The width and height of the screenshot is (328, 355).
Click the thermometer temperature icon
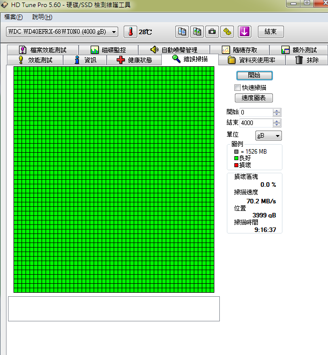(x=130, y=32)
